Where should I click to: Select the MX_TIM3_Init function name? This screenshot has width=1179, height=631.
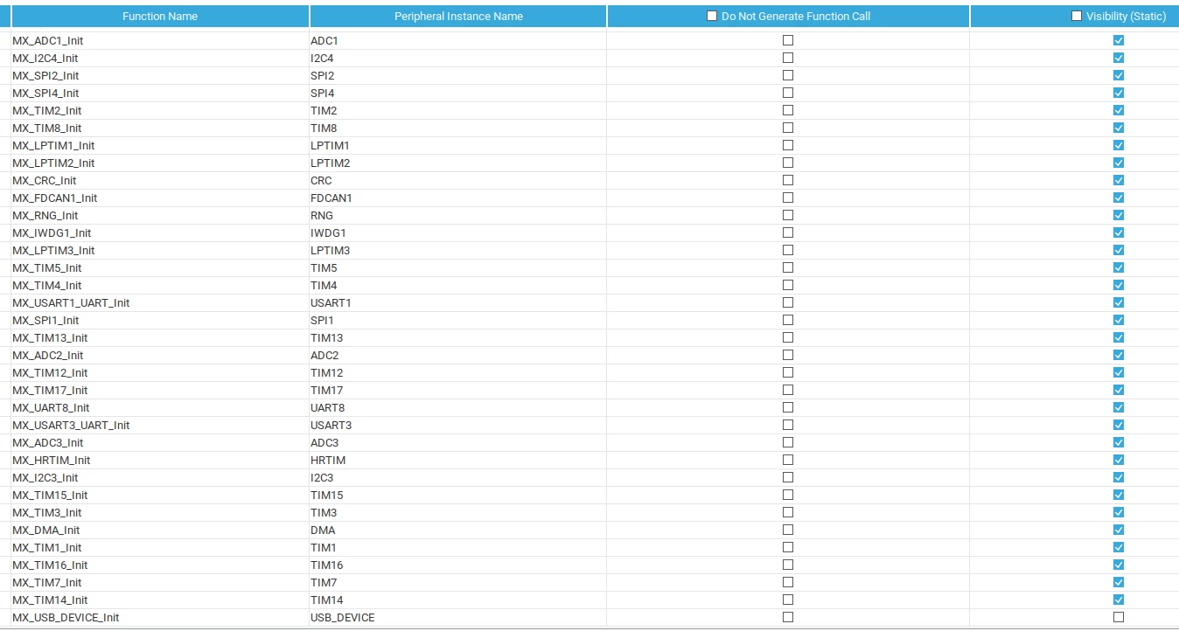point(47,512)
